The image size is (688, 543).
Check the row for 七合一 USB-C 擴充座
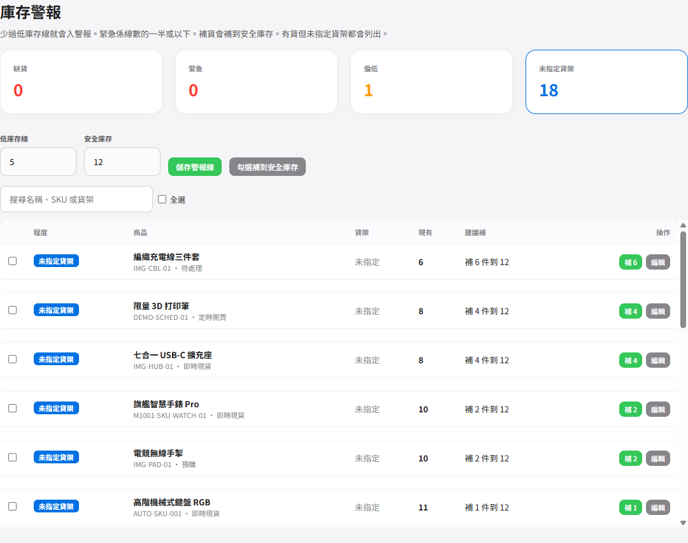[13, 359]
